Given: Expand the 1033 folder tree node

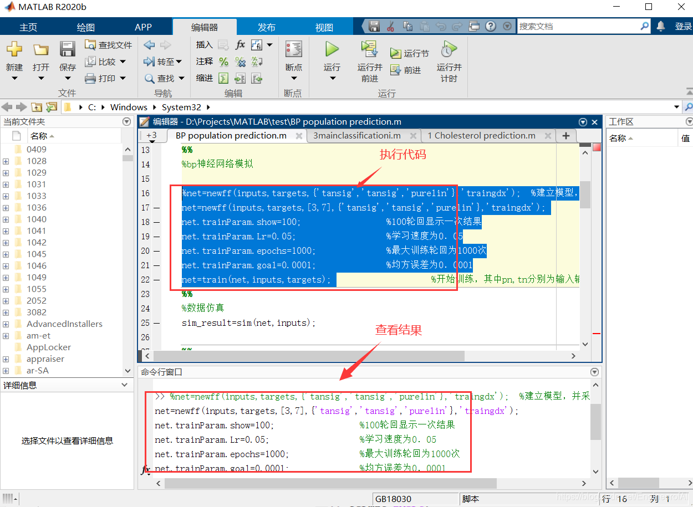Looking at the screenshot, I should pyautogui.click(x=6, y=196).
